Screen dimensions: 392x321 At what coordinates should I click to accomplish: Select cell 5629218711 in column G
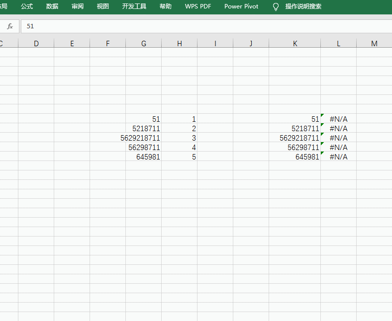[x=143, y=137]
